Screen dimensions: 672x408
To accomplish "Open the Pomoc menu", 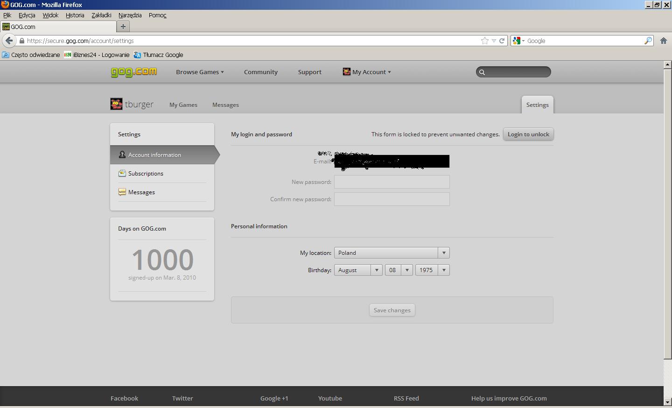I will (158, 15).
